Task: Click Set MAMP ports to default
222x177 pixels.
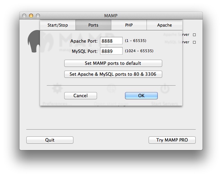Action: pos(113,63)
